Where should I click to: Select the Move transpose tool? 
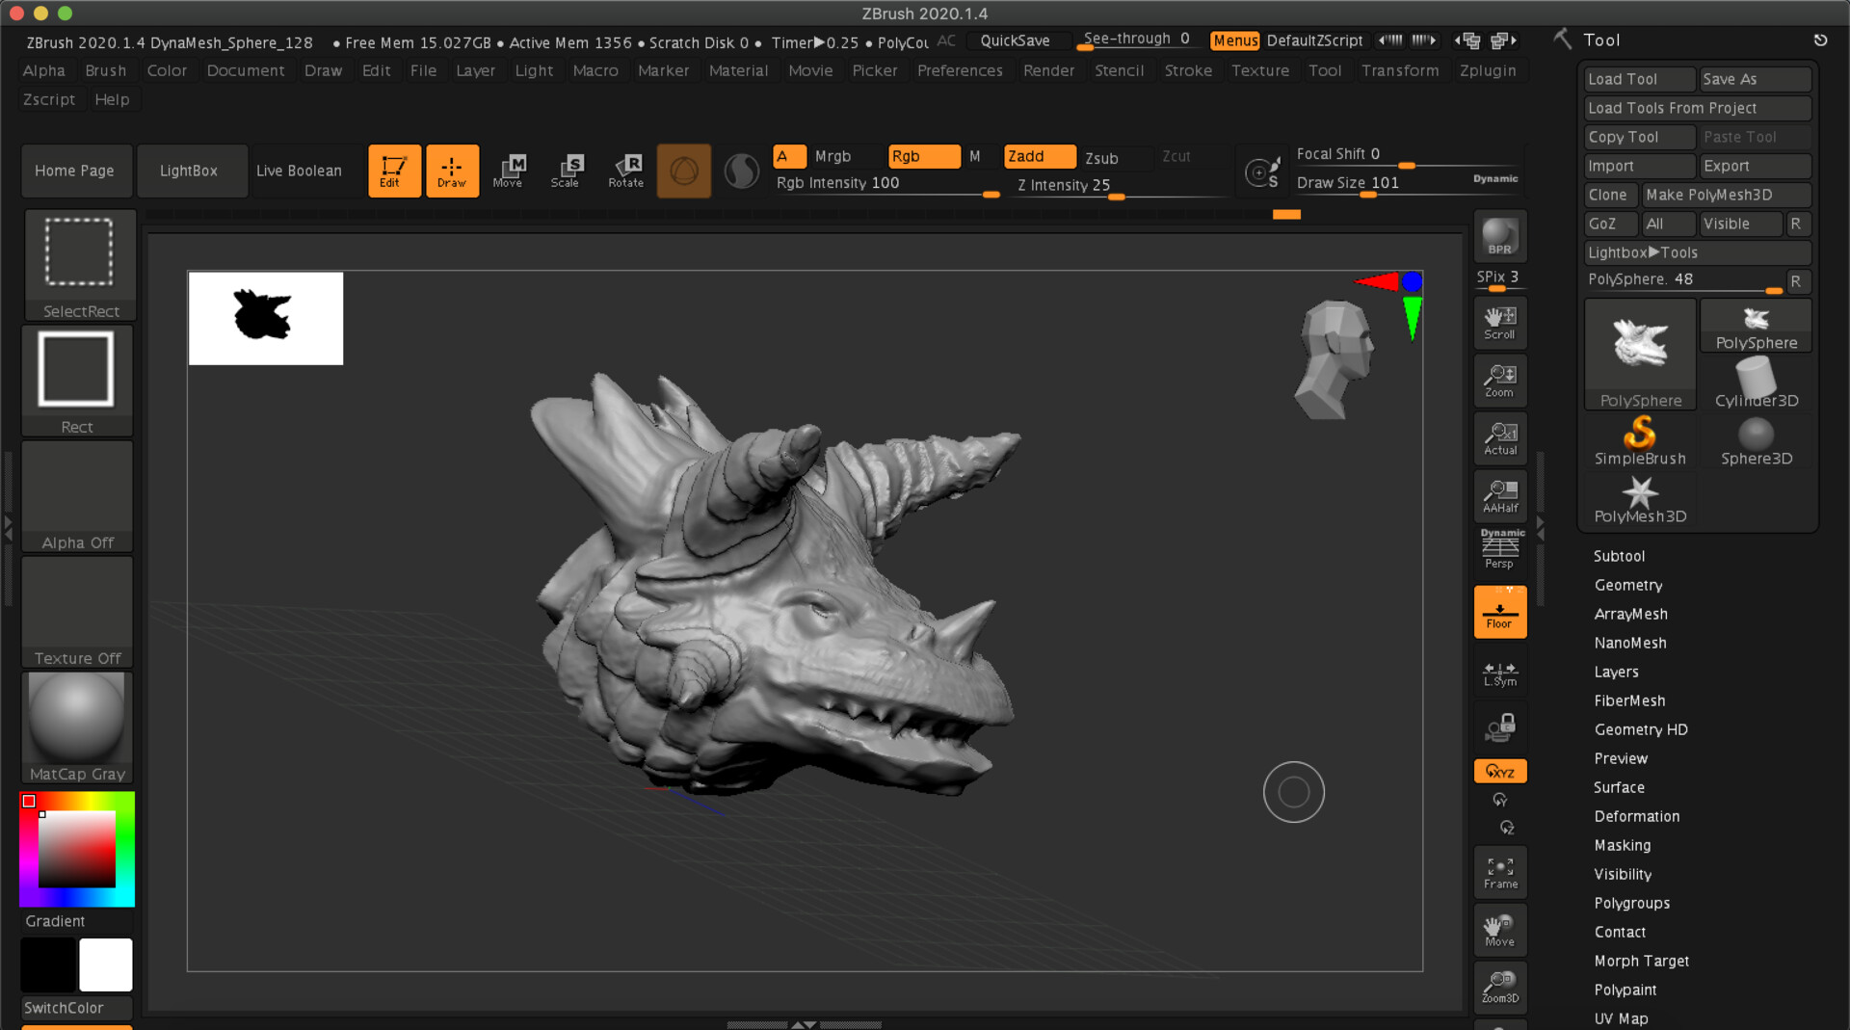pos(510,171)
